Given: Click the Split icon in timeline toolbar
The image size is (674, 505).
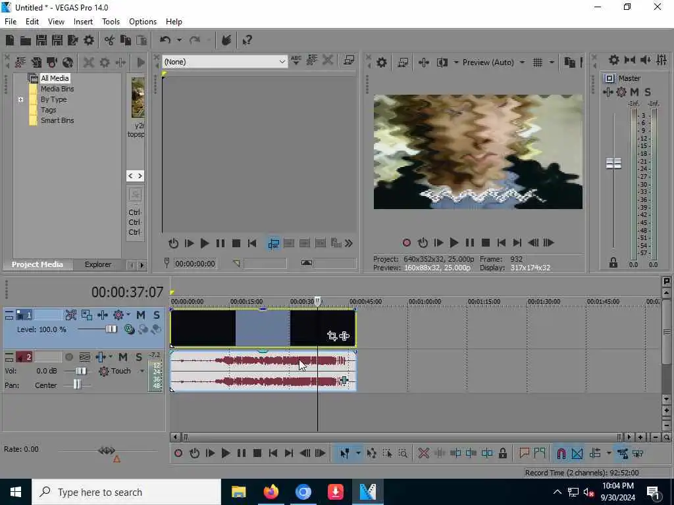Looking at the screenshot, I should [487, 453].
